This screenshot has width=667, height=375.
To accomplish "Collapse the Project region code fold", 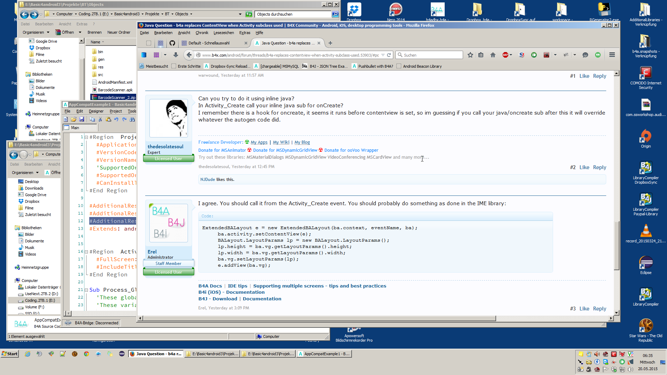I will 87,137.
